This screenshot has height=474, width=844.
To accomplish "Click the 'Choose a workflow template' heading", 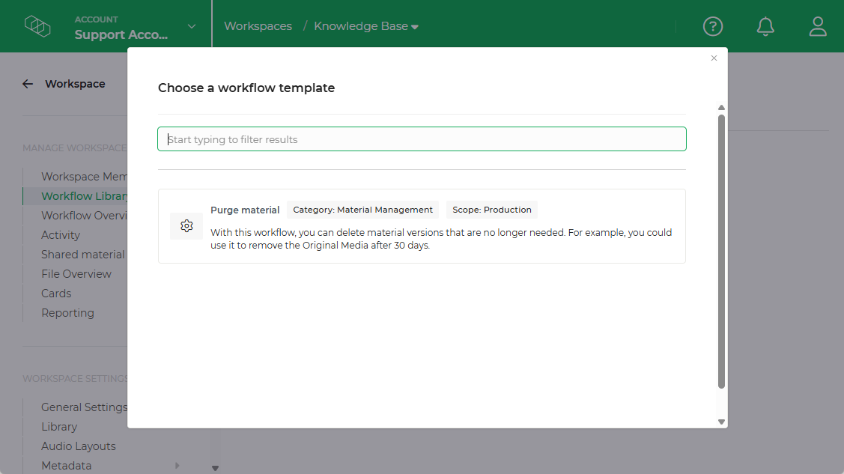I will tap(246, 88).
